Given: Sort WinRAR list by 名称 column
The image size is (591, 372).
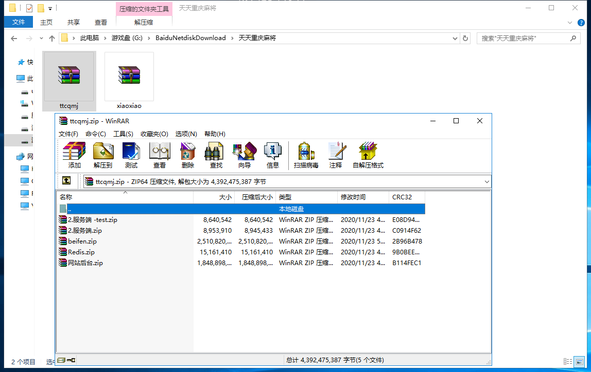Looking at the screenshot, I should (x=125, y=197).
